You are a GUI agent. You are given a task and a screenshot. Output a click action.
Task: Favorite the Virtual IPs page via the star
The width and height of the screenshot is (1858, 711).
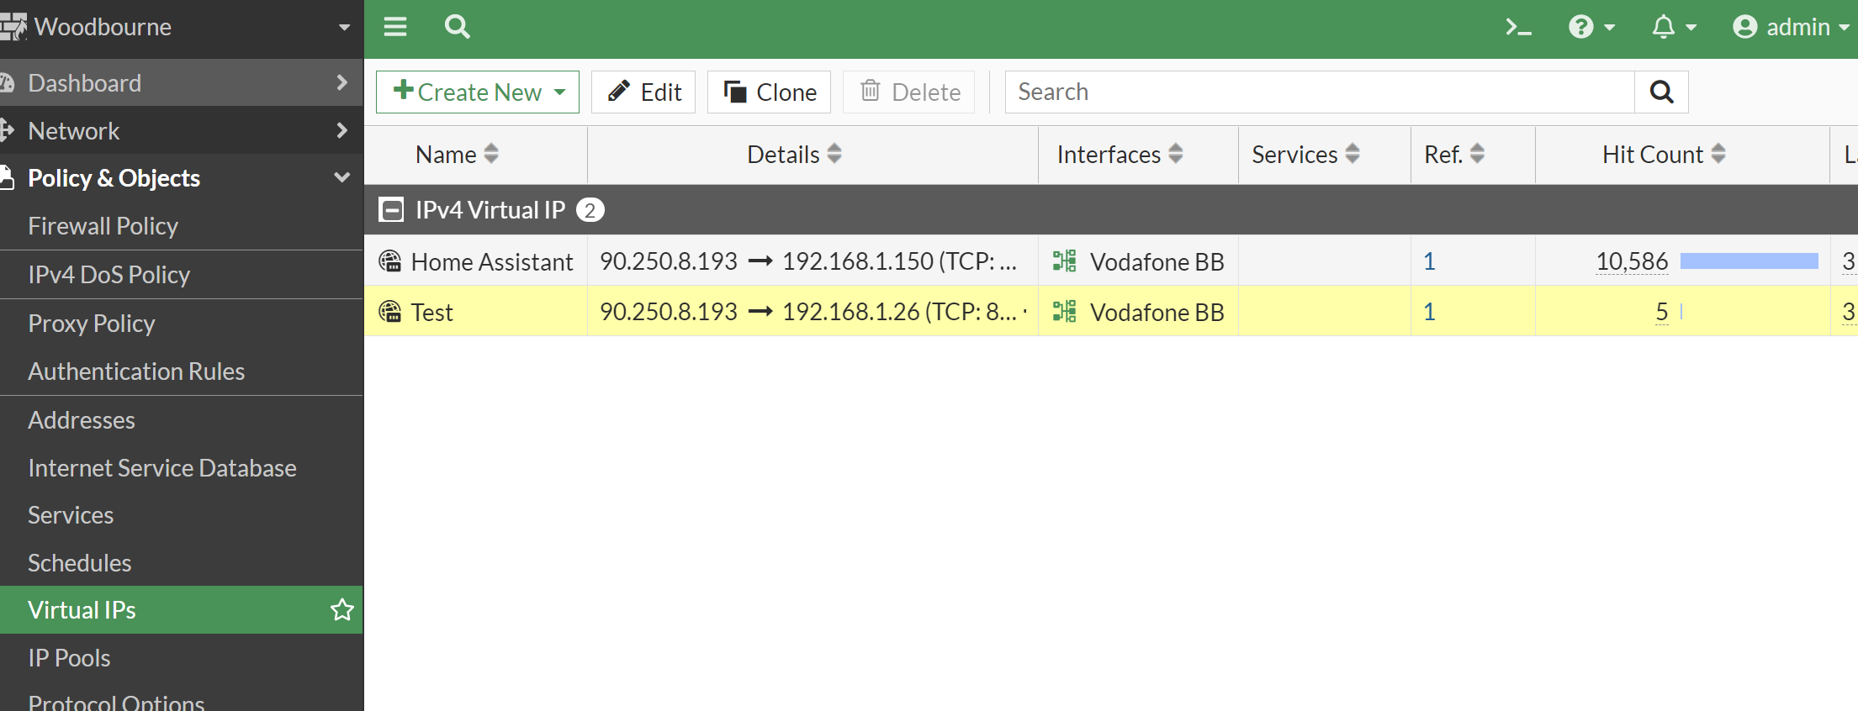point(341,609)
